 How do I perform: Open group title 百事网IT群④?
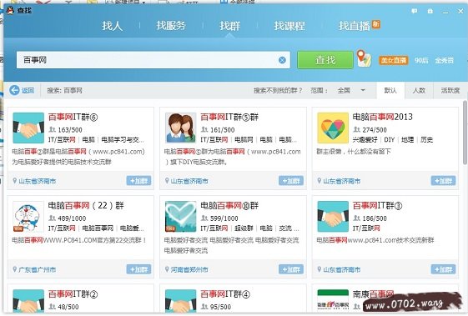225,294
